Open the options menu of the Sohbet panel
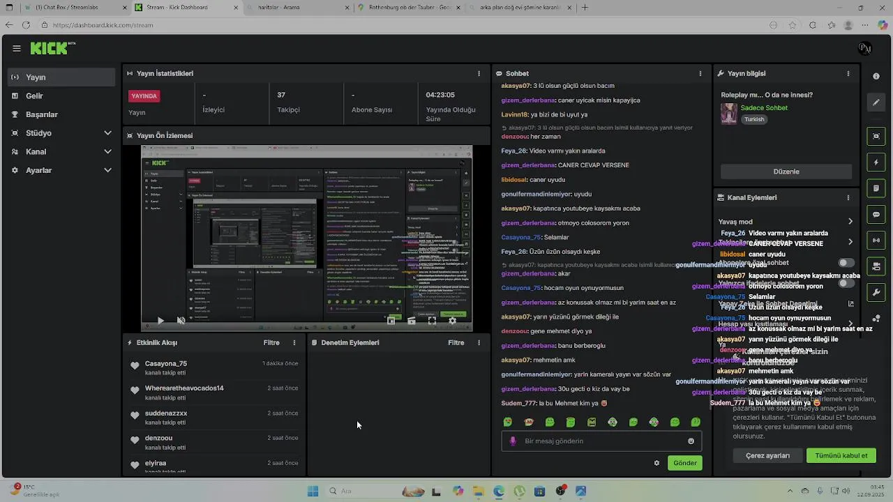The image size is (893, 502). pyautogui.click(x=700, y=73)
